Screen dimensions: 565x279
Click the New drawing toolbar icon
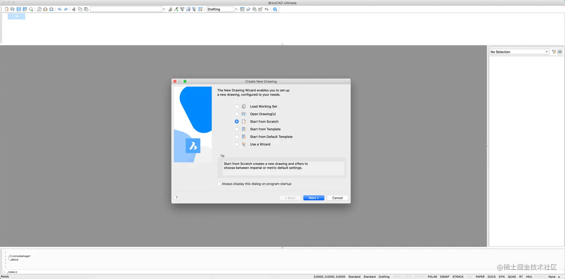[x=7, y=9]
